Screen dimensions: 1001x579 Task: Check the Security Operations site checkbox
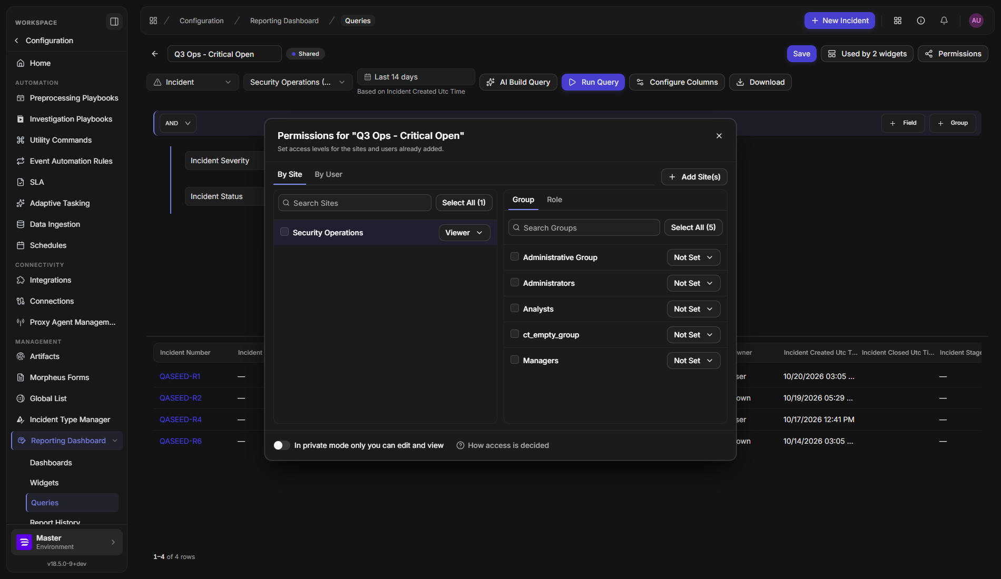(x=284, y=232)
